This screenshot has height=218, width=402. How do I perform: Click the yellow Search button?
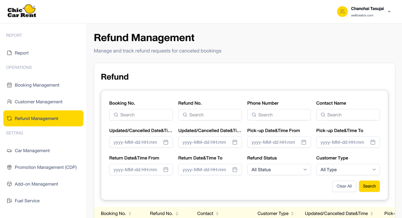click(x=369, y=186)
